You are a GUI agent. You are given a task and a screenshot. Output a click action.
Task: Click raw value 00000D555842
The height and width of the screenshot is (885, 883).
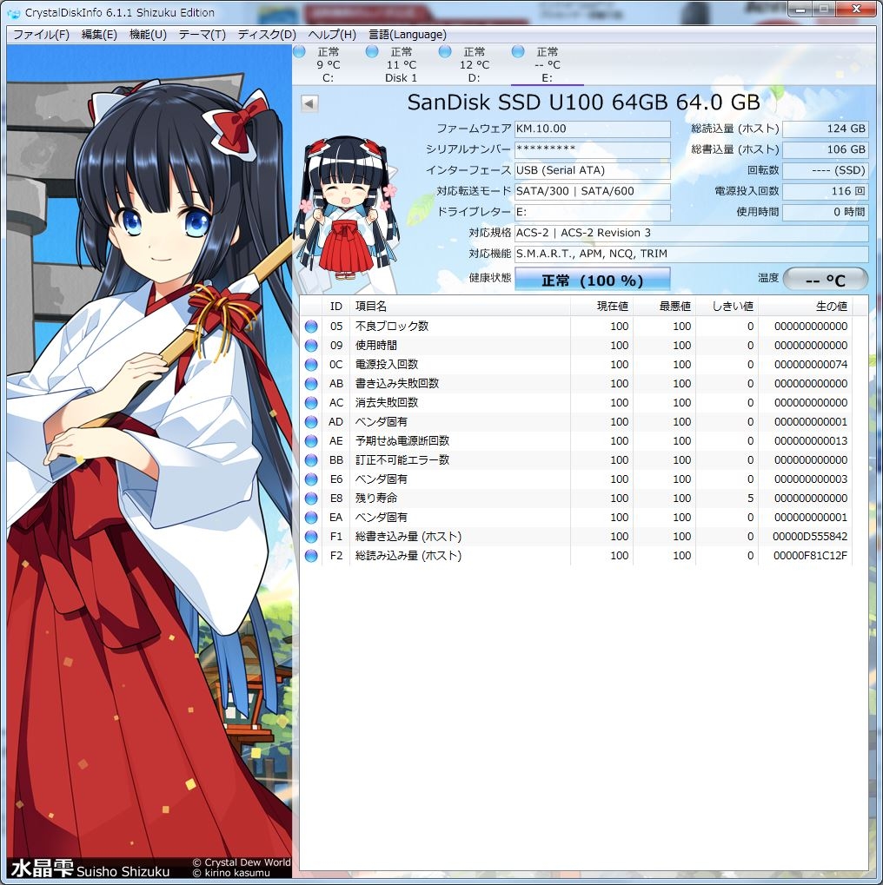(x=810, y=537)
